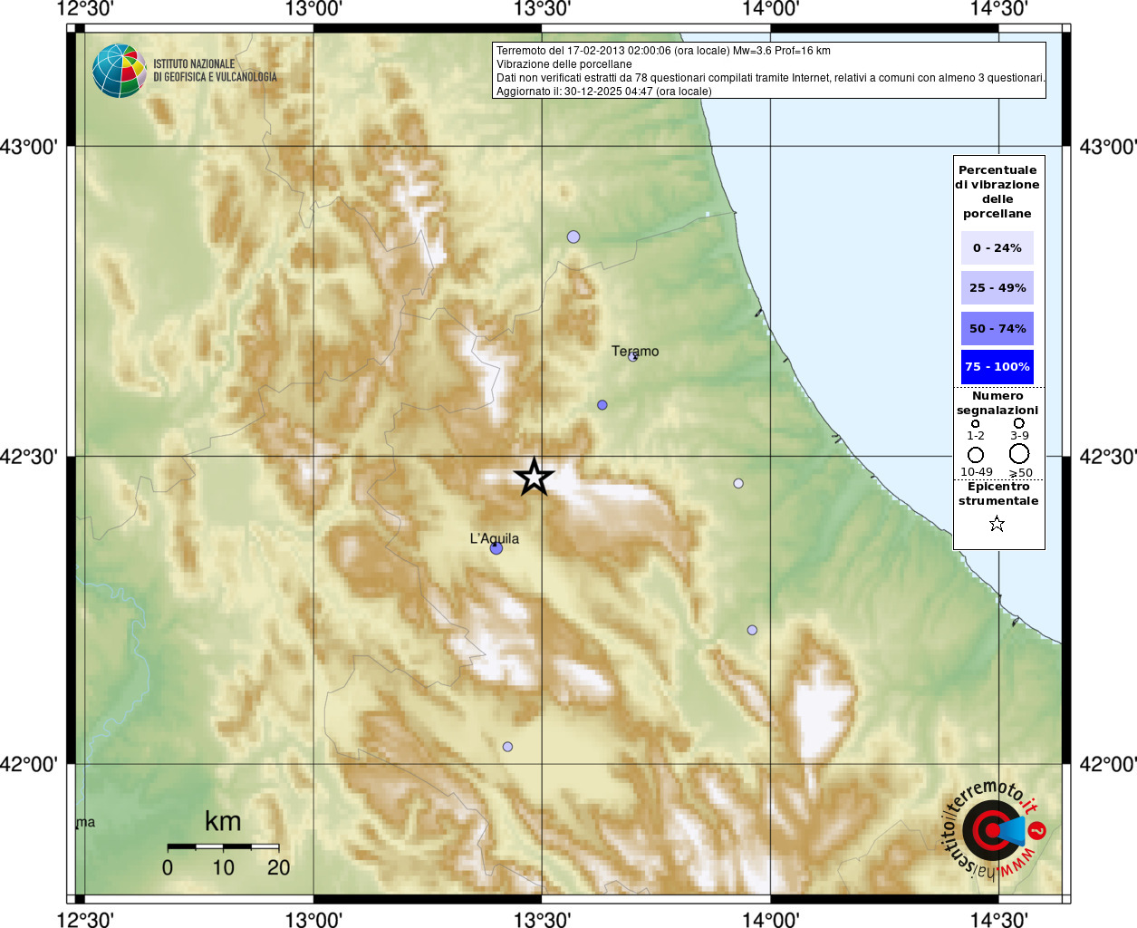Click the southernmost report circle on the map
1137x928 pixels.
tap(507, 747)
